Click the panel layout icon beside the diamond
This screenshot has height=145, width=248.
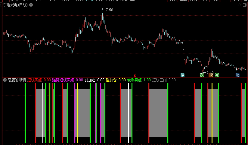pos(244,5)
